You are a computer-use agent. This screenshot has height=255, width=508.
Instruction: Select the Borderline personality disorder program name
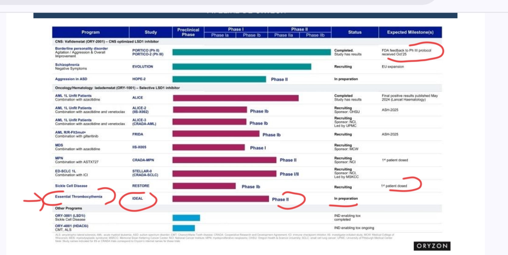pyautogui.click(x=82, y=49)
